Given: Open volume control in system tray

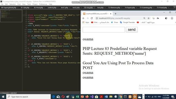Looking at the screenshot, I should pos(155,97).
